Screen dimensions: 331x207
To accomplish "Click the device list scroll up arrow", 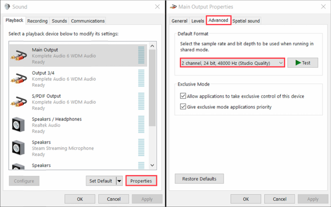I will (x=152, y=46).
